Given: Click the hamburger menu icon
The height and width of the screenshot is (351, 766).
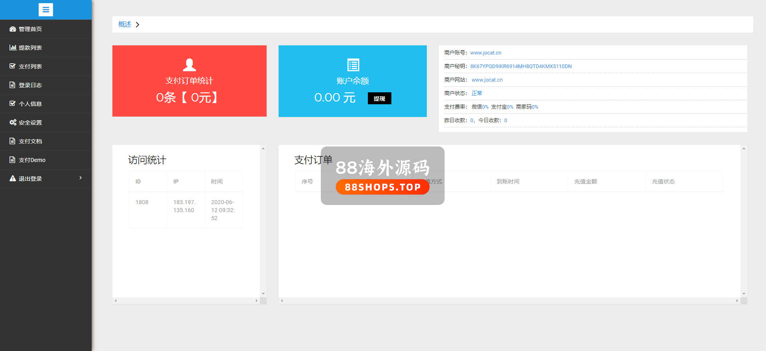Looking at the screenshot, I should 46,10.
